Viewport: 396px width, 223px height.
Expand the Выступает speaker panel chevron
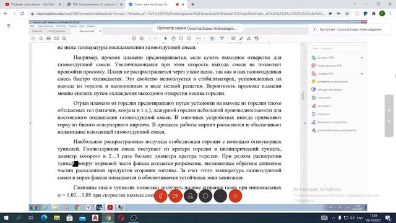coord(314,29)
